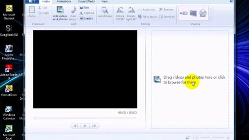Click the next frame playback button

coord(94,126)
